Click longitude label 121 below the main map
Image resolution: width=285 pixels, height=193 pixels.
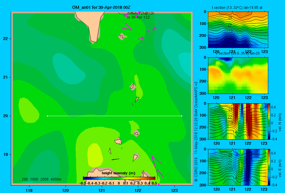click(102, 190)
